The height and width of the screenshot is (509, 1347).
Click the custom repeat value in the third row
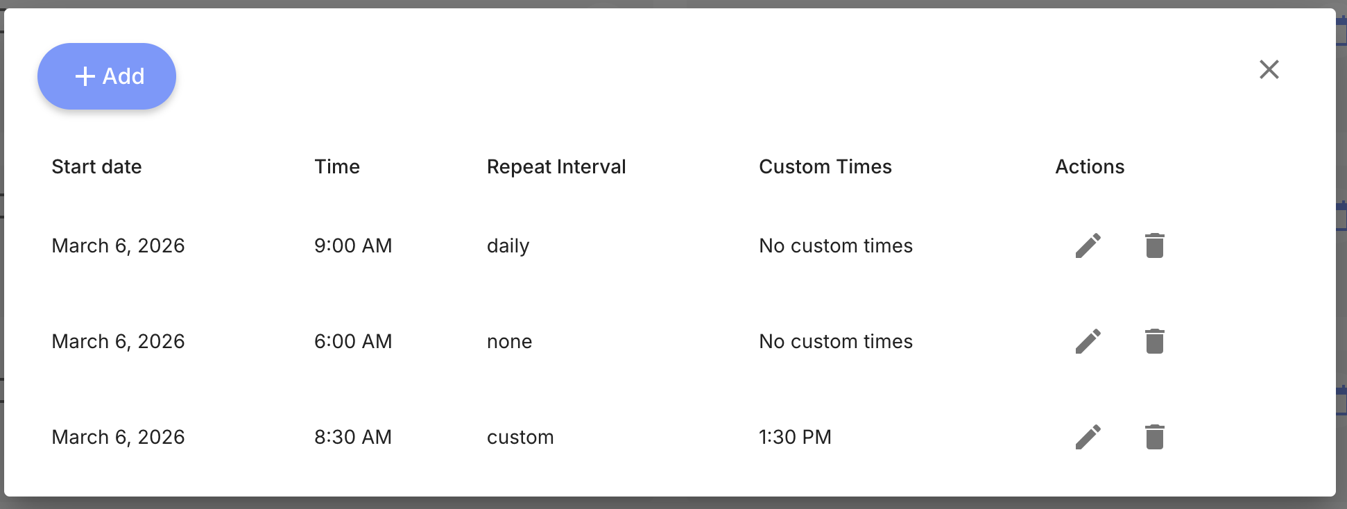coord(520,437)
